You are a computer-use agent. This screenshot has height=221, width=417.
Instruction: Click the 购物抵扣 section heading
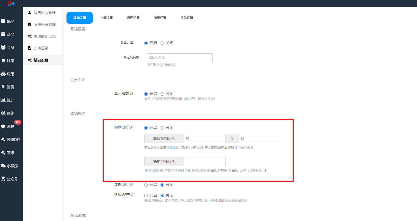click(x=78, y=114)
